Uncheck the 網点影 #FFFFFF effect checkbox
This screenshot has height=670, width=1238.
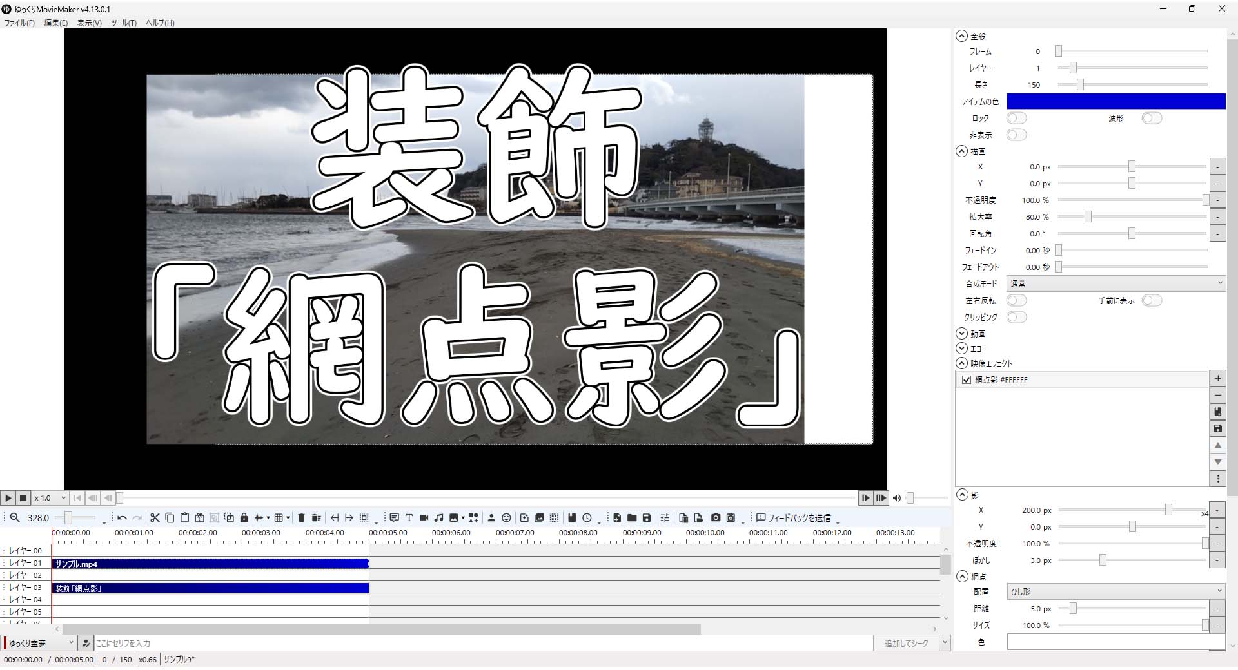[966, 380]
